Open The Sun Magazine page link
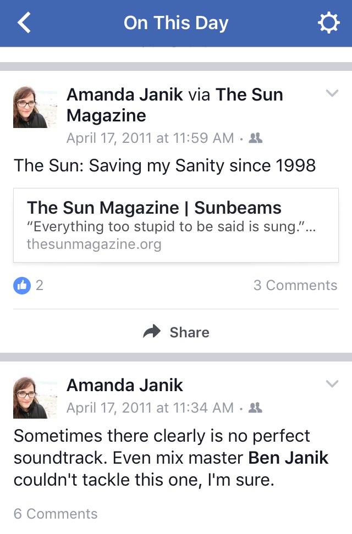The image size is (352, 534). coord(249,94)
